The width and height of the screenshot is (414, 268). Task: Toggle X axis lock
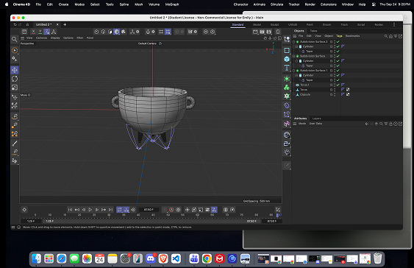(33, 32)
